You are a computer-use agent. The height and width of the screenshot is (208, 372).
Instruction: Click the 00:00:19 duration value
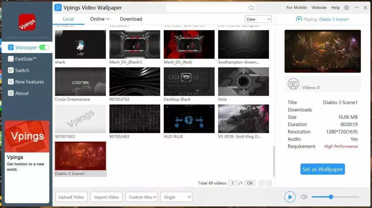pos(349,124)
